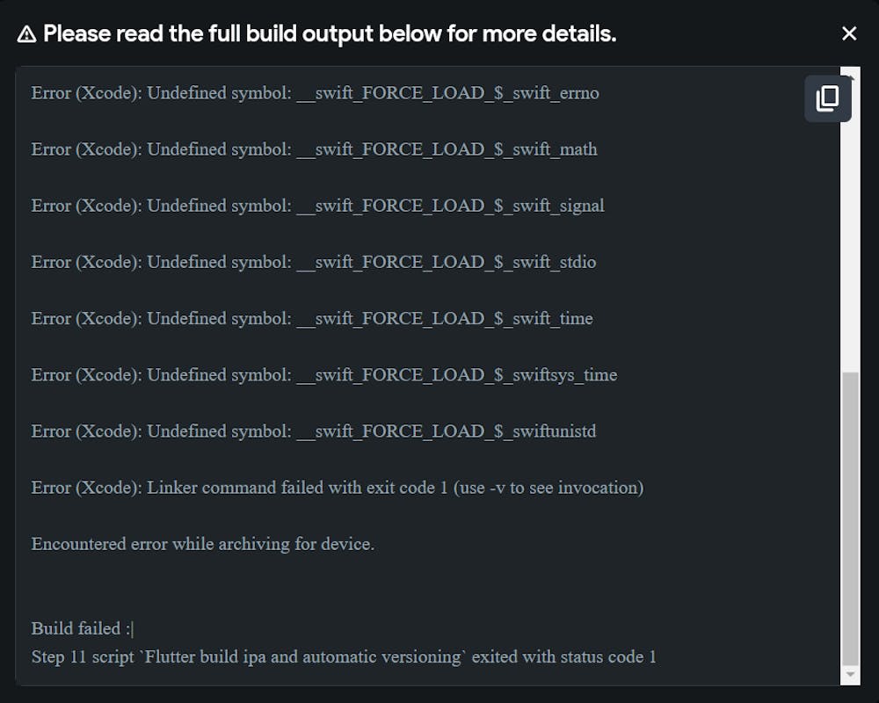Click the scrollbar down arrow
This screenshot has height=703, width=879.
pyautogui.click(x=850, y=674)
